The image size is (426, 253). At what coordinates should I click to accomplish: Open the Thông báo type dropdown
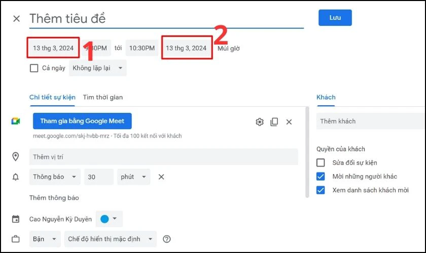pyautogui.click(x=55, y=177)
